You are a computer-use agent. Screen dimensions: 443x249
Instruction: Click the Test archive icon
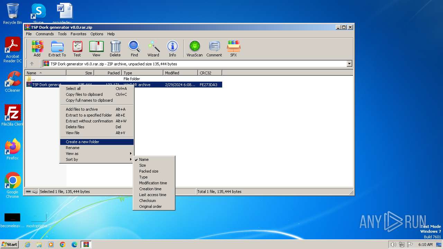point(77,48)
